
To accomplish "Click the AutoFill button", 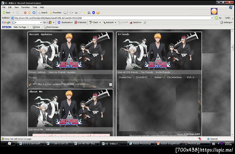I will (123, 22).
